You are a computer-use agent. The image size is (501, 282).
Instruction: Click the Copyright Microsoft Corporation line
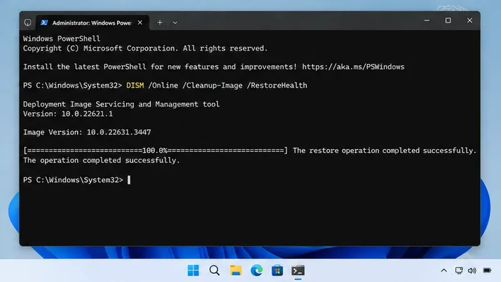[x=145, y=48]
